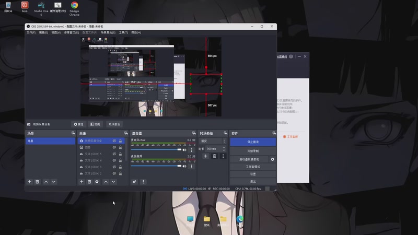Float the Scenes dock panel
Viewport: 418px width, 235px height.
[x=73, y=133]
